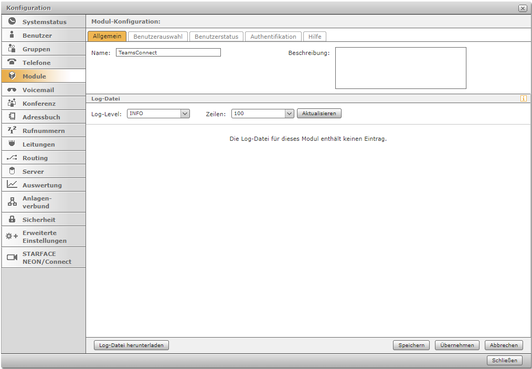Open the Log-Datei info icon

523,98
